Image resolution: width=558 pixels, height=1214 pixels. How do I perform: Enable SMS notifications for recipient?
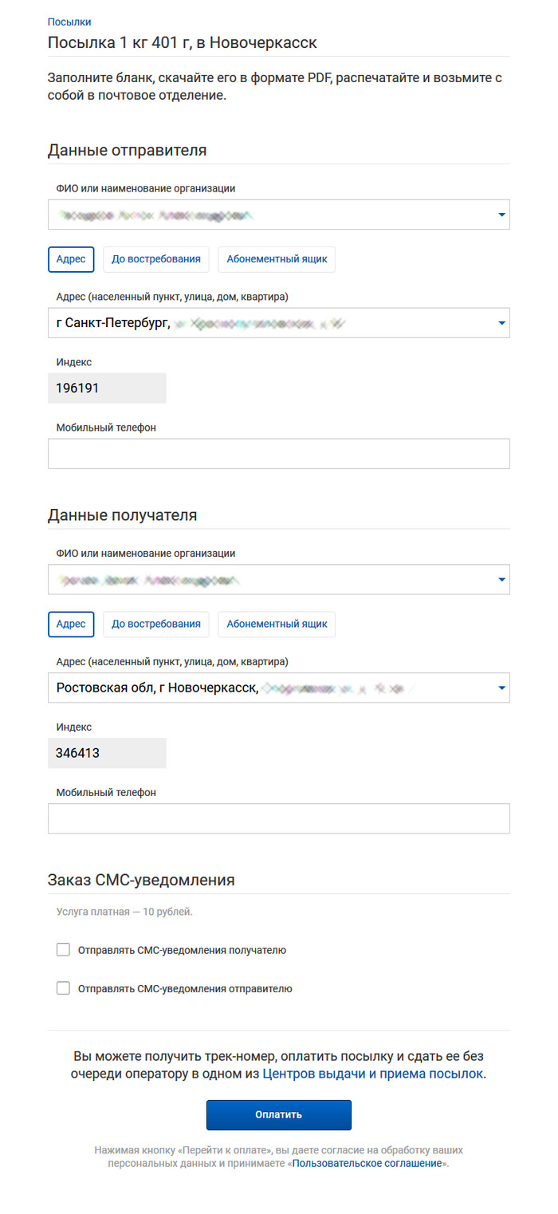click(x=64, y=950)
